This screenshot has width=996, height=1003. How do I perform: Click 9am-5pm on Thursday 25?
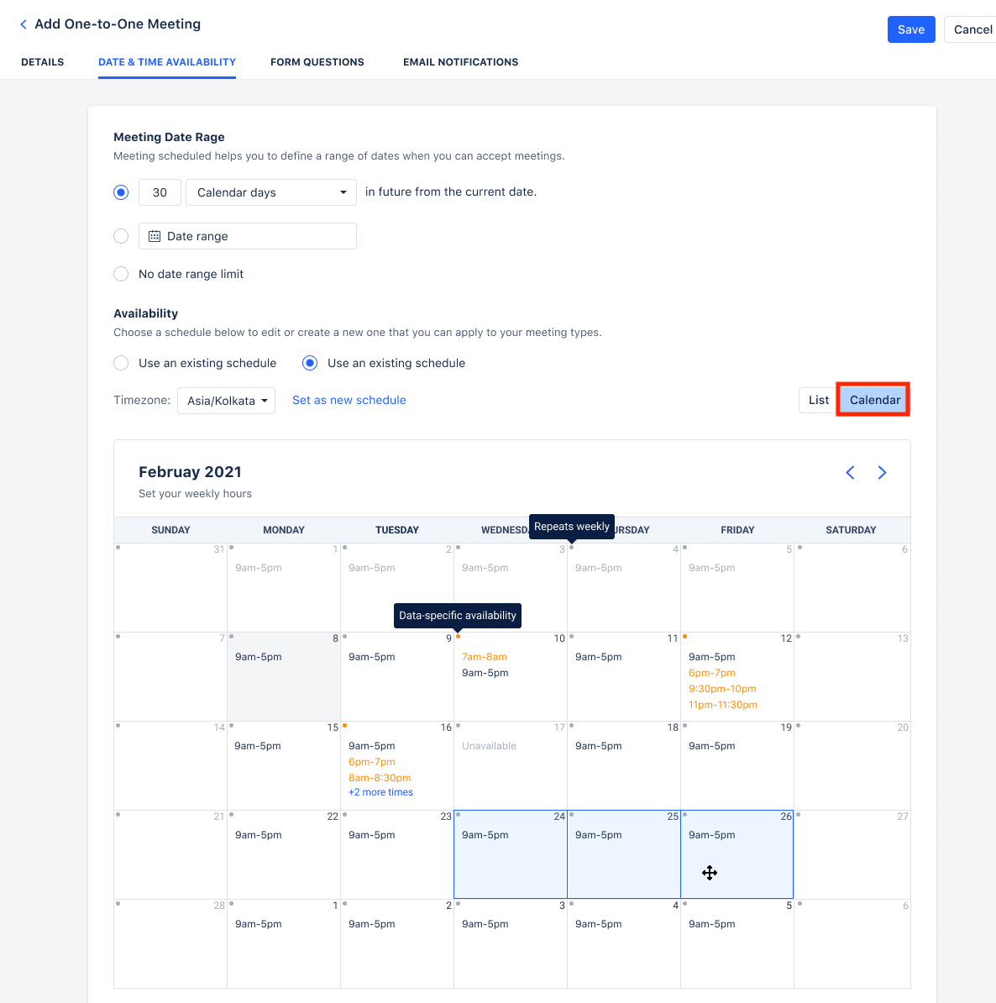coord(598,835)
